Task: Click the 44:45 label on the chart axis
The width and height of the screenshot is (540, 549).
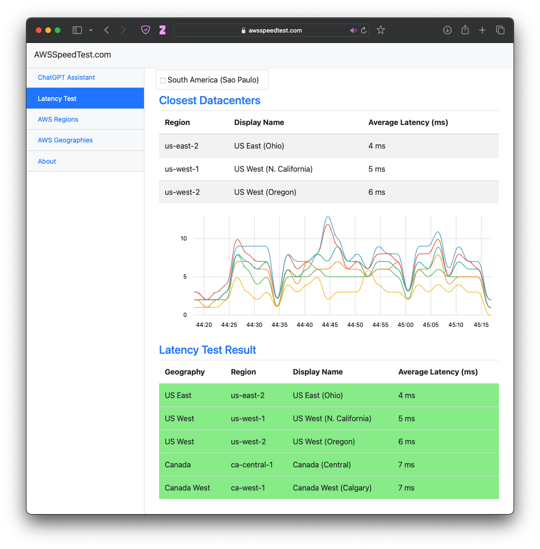Action: pos(330,324)
